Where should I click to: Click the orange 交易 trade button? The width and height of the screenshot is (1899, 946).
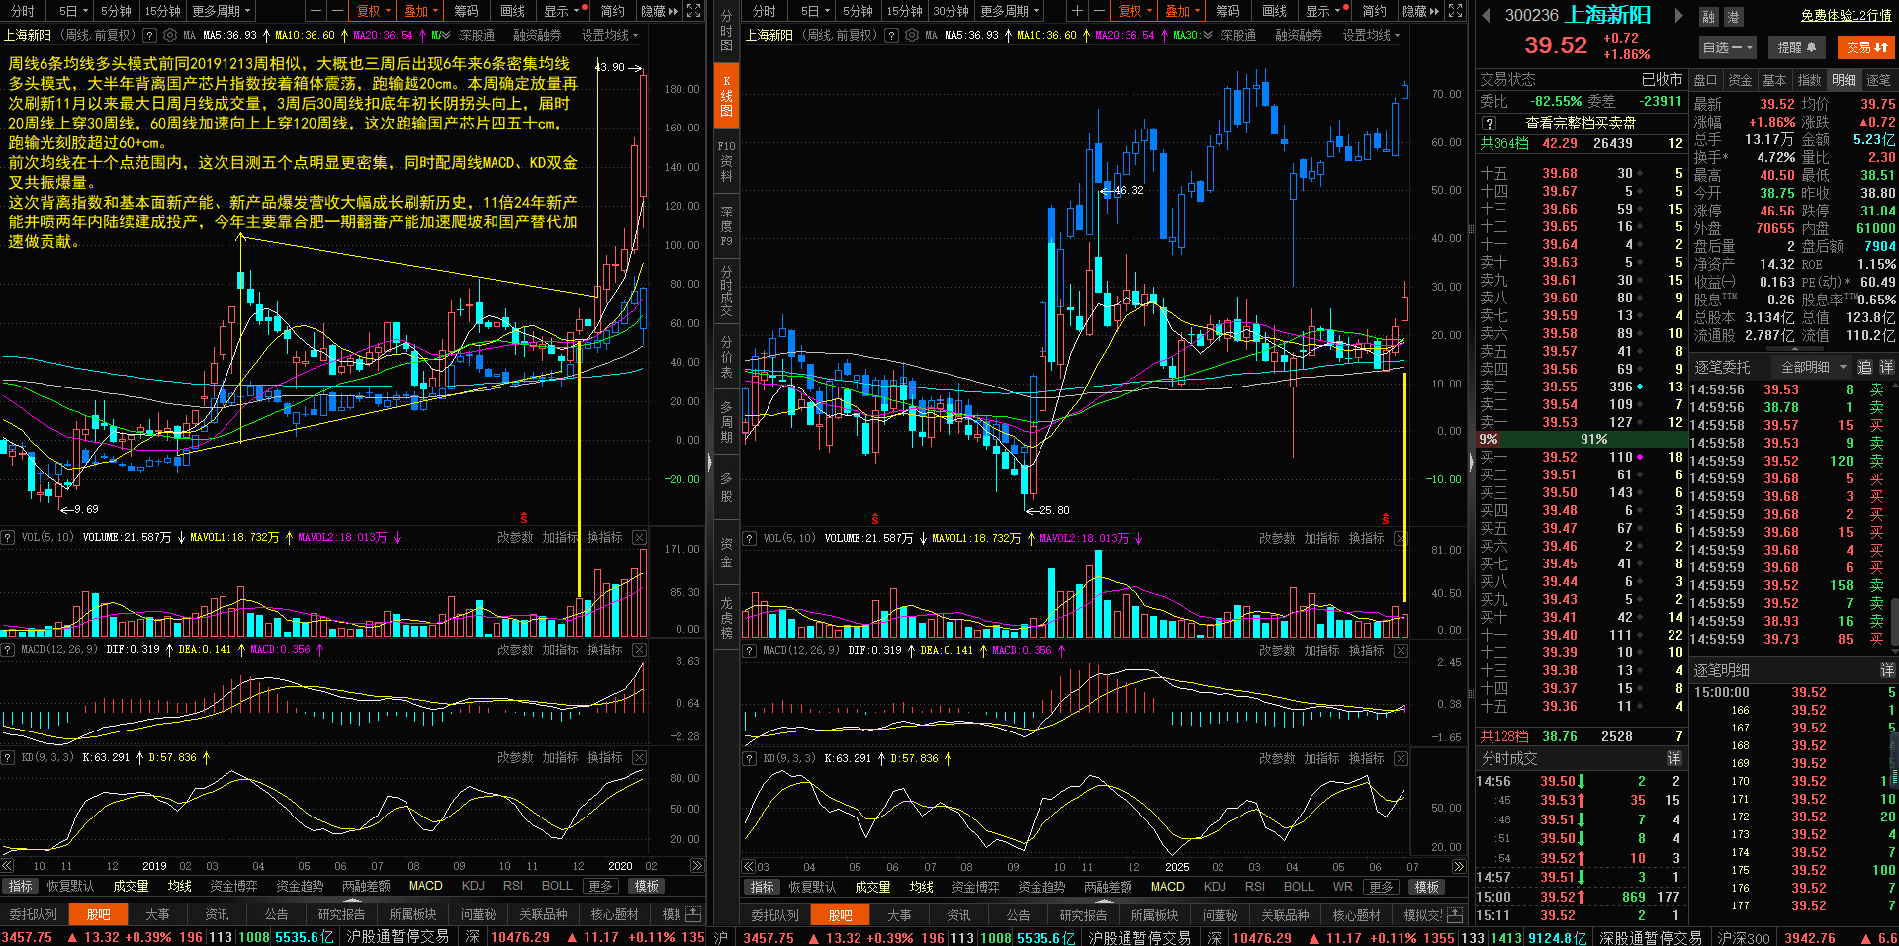click(x=1867, y=47)
